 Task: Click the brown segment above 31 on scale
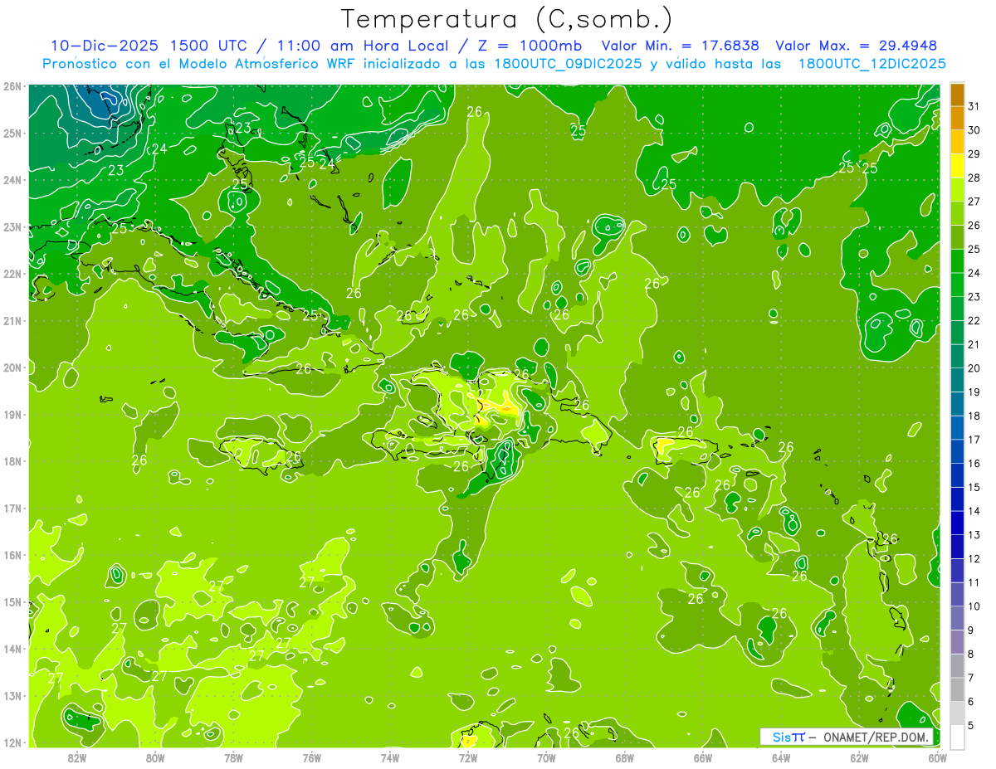click(957, 95)
